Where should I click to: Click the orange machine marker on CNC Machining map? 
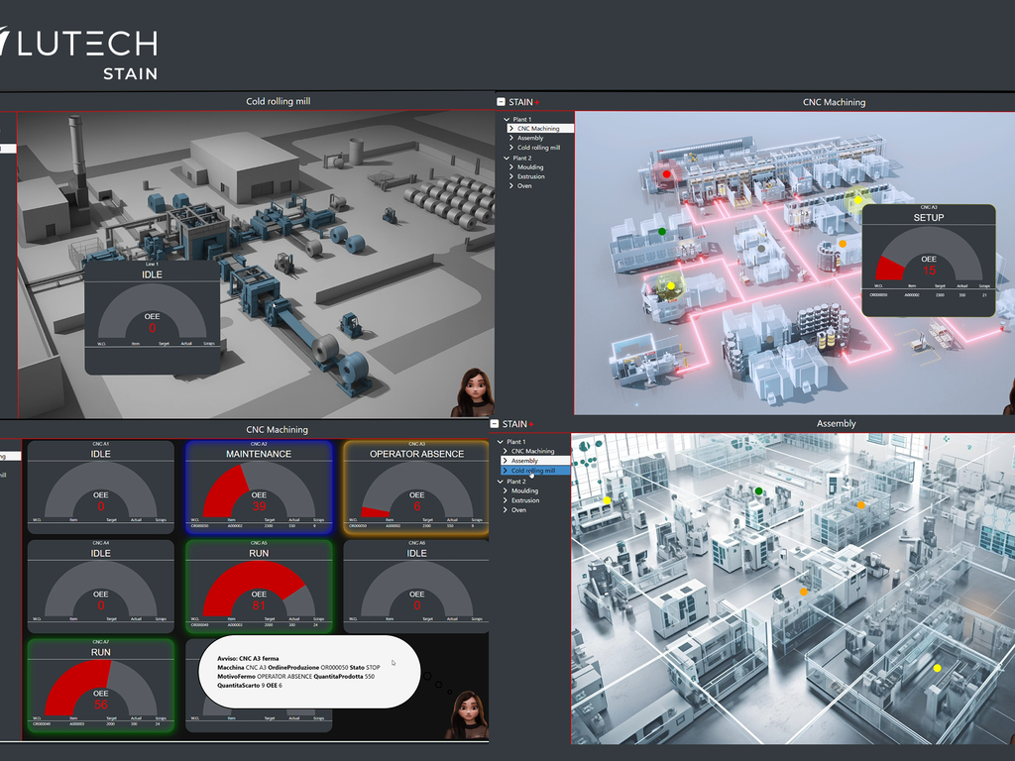pos(843,243)
